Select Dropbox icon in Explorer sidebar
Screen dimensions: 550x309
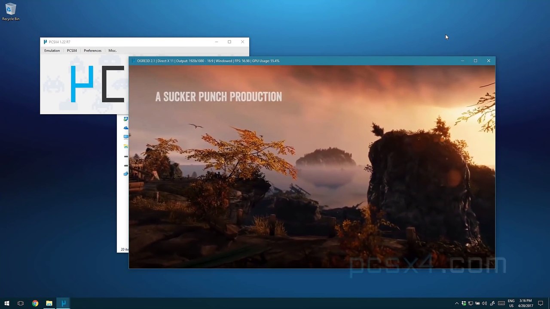click(x=126, y=119)
